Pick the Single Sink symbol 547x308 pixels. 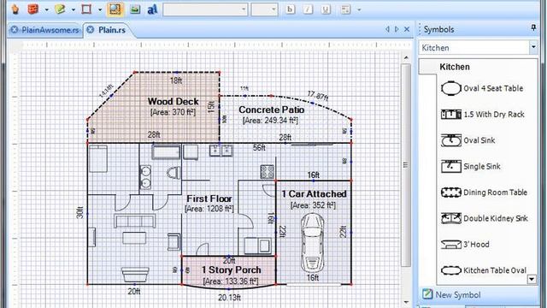471,166
